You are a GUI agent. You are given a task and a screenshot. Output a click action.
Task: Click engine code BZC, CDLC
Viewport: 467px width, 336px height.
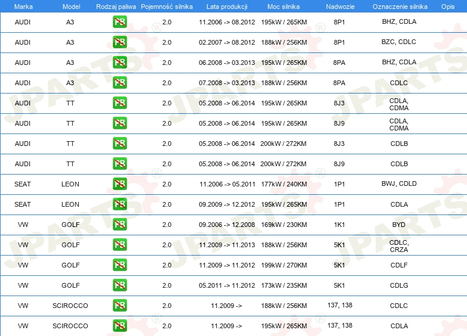point(399,42)
